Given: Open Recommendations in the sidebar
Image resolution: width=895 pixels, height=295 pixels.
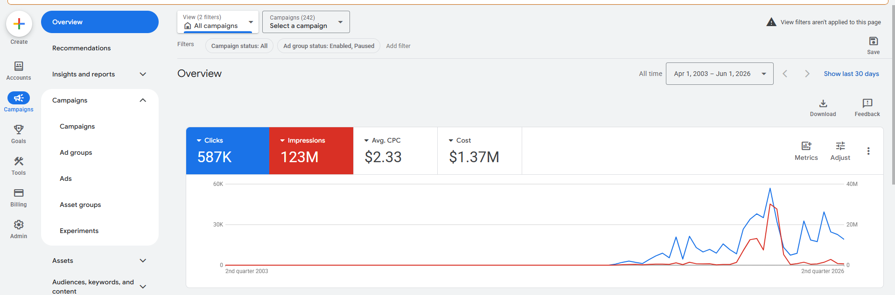Looking at the screenshot, I should pos(82,48).
